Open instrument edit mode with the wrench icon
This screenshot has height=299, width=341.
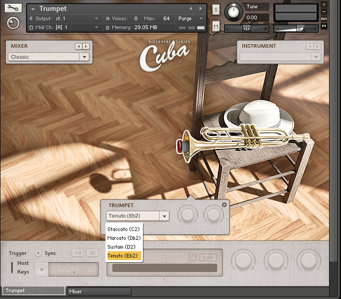(x=13, y=8)
